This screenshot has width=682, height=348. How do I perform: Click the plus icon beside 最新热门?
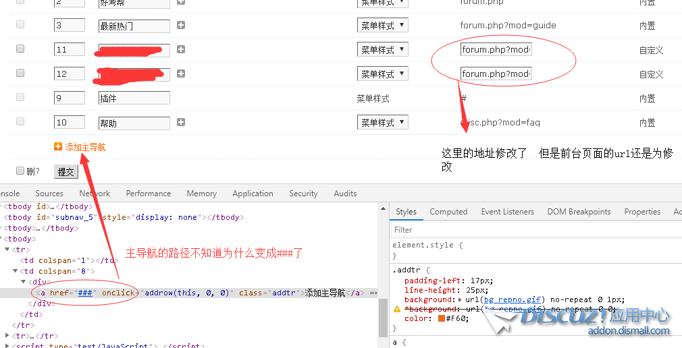pos(180,26)
